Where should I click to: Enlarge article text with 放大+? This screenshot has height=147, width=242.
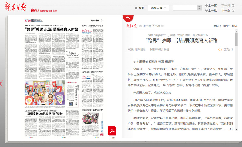(217, 26)
